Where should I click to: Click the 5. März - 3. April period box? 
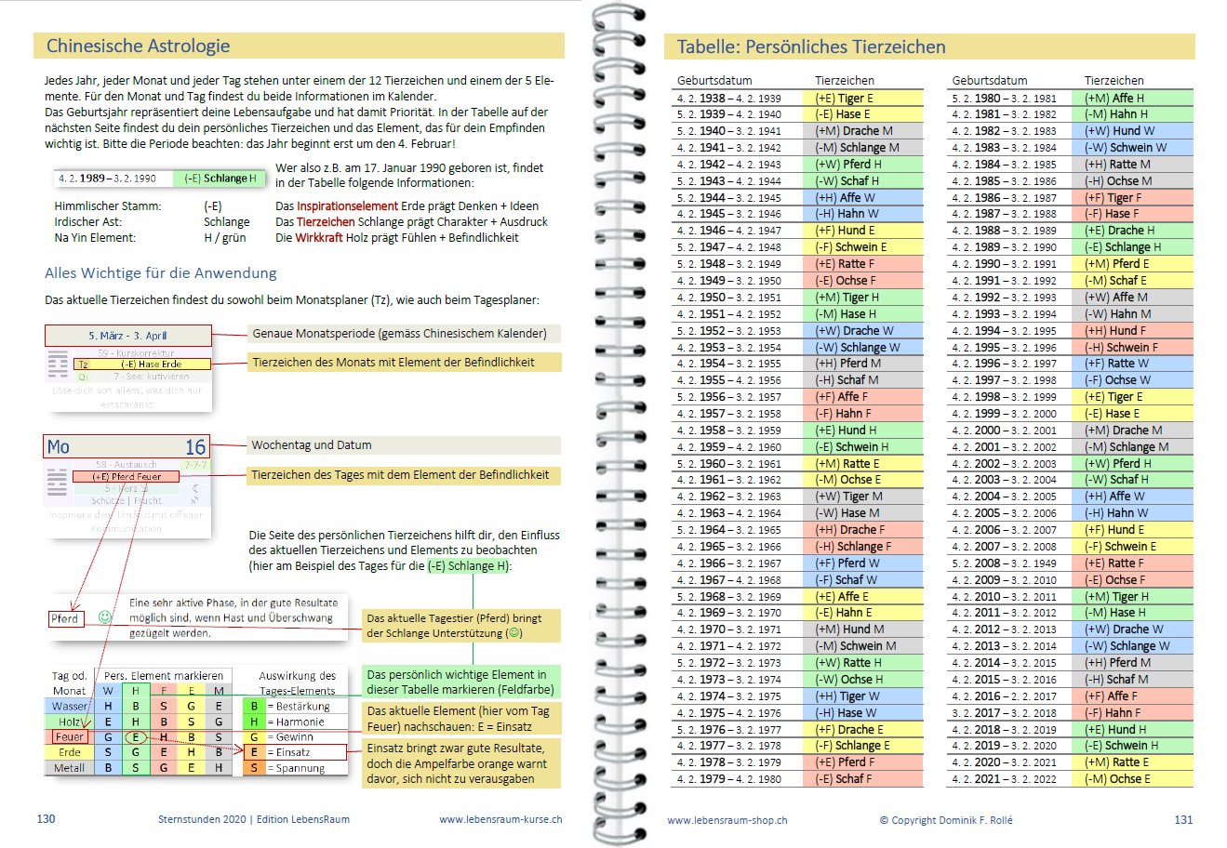point(127,336)
